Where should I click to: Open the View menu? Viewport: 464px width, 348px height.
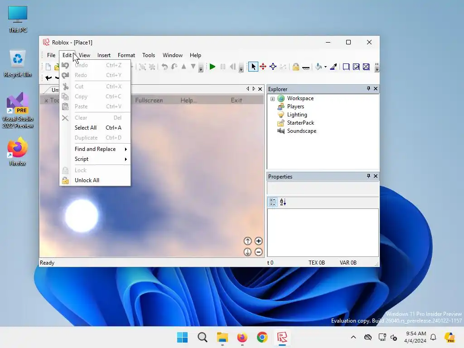coord(84,55)
